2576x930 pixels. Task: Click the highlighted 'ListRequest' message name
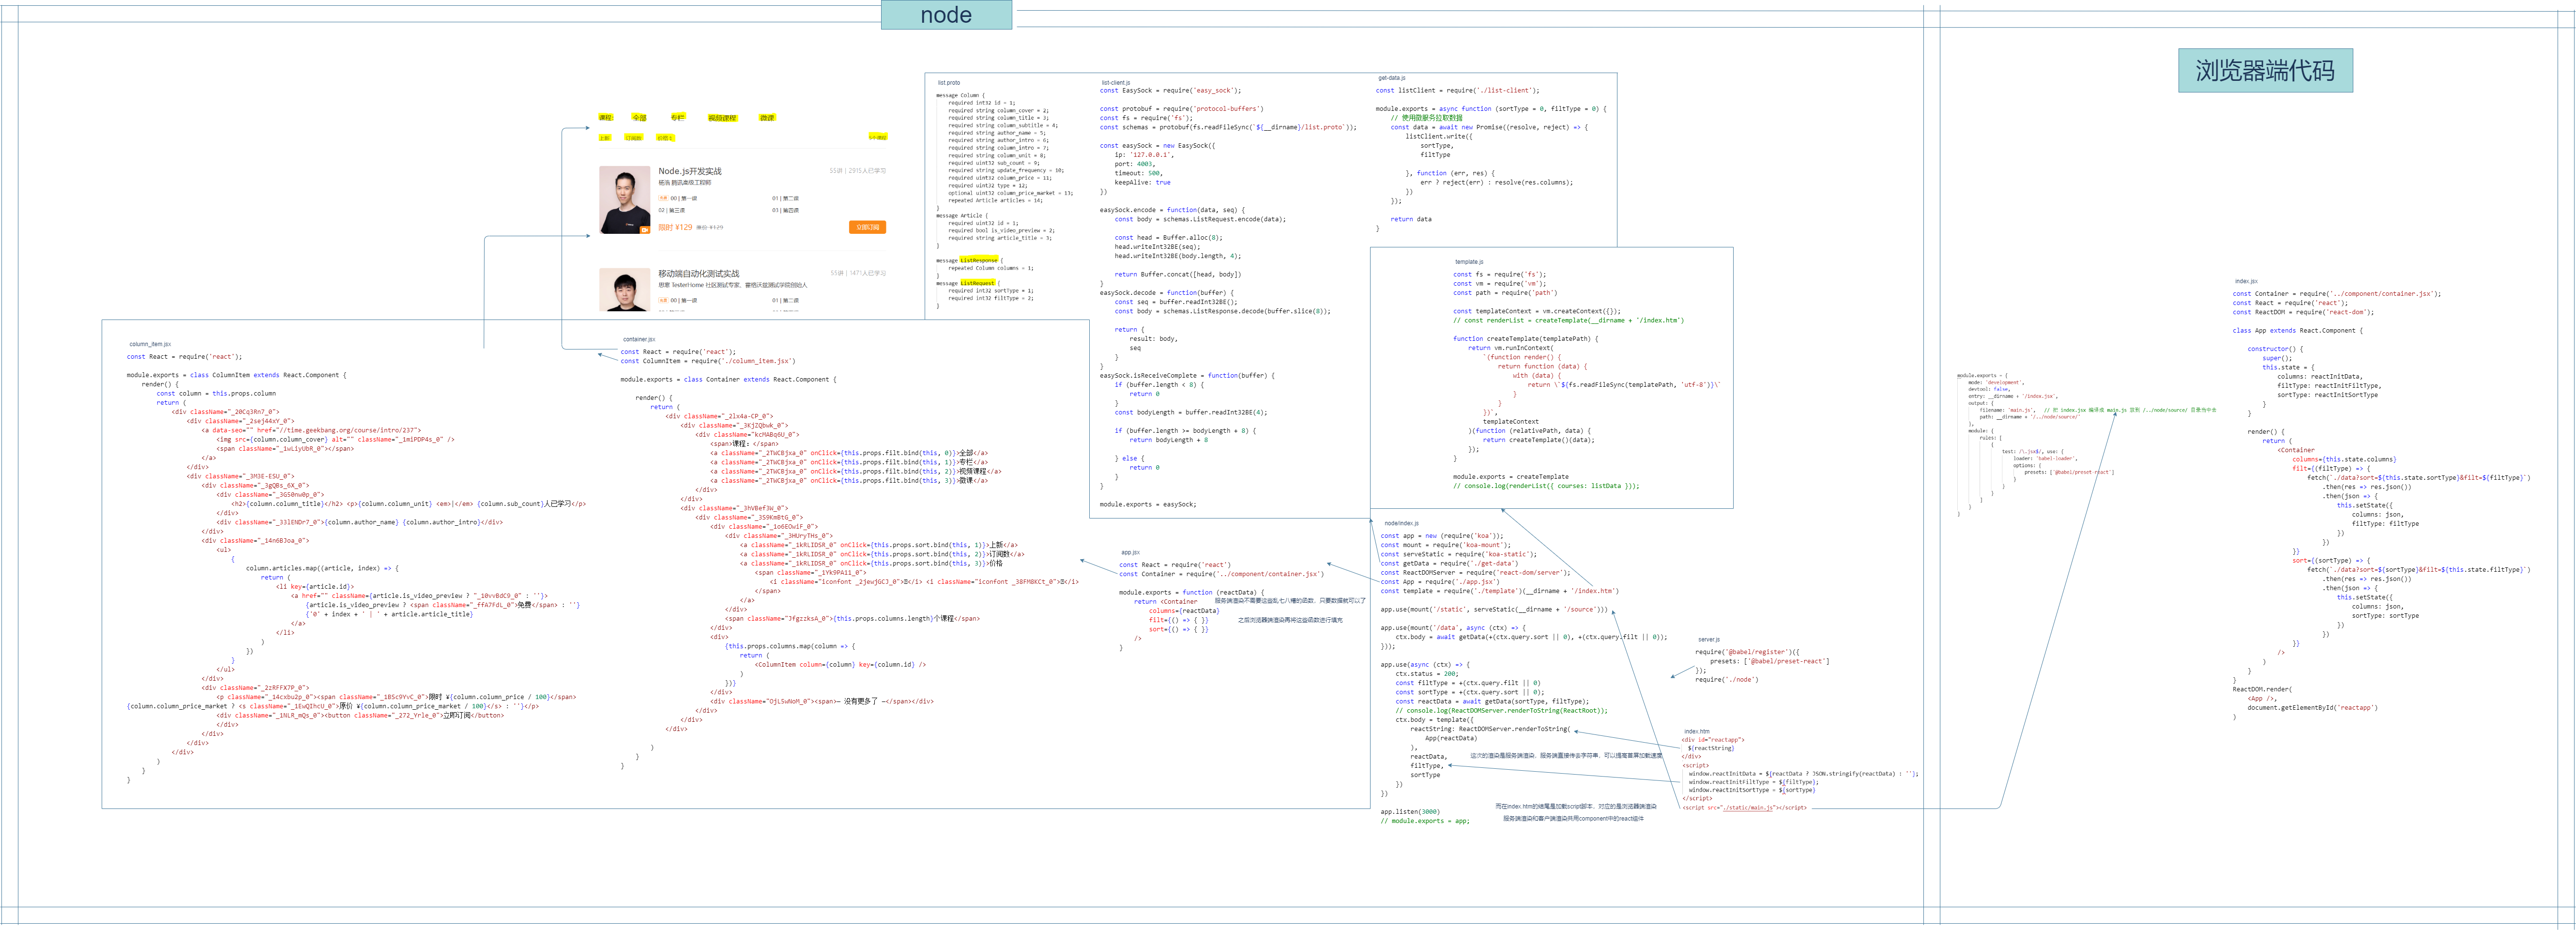pyautogui.click(x=977, y=283)
